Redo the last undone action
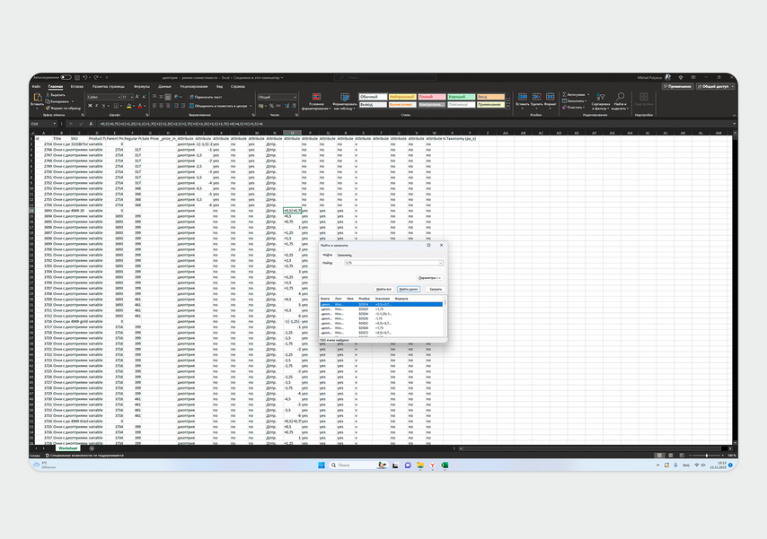 pos(96,77)
